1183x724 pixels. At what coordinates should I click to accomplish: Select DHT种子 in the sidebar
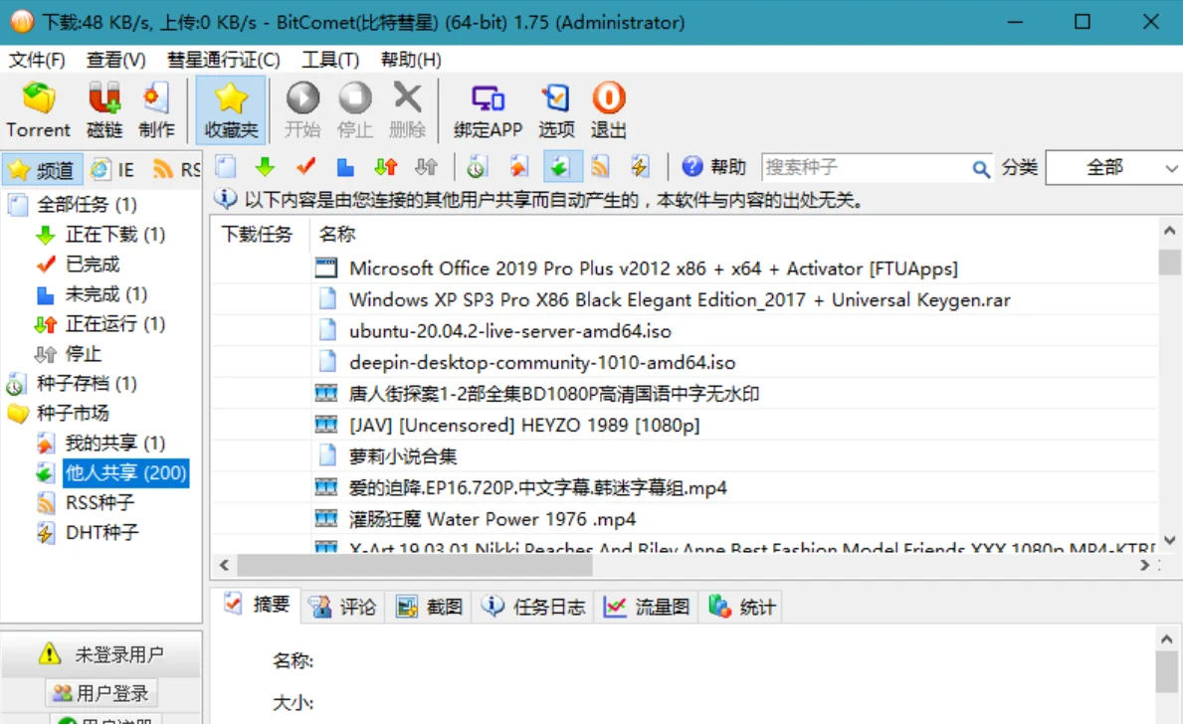(101, 533)
